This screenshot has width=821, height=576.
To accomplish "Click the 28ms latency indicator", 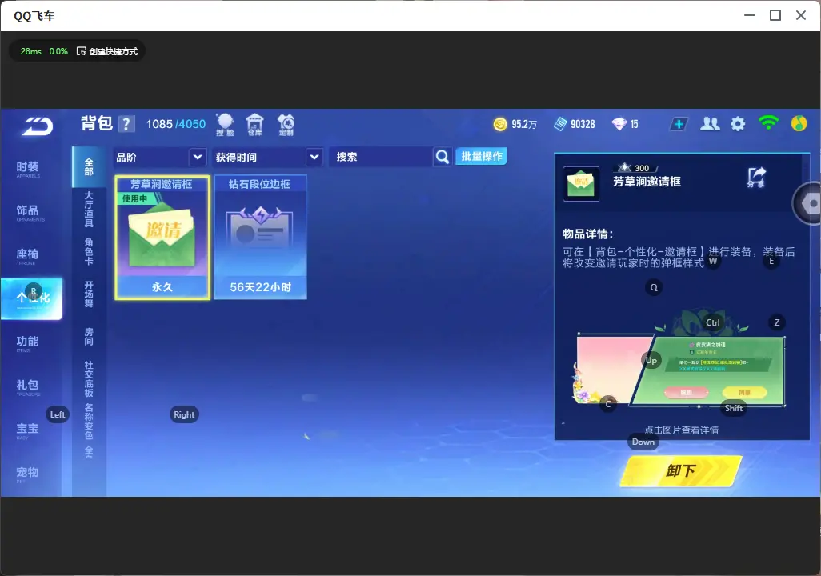I will tap(31, 51).
